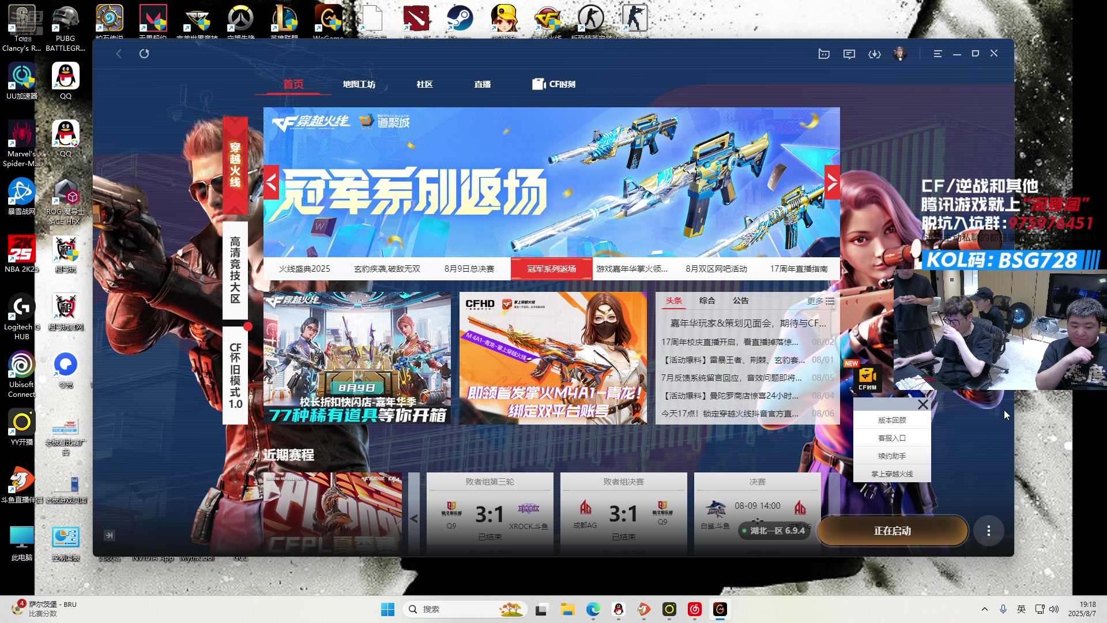
Task: Open the hamburger menu in launcher header
Action: coord(938,54)
